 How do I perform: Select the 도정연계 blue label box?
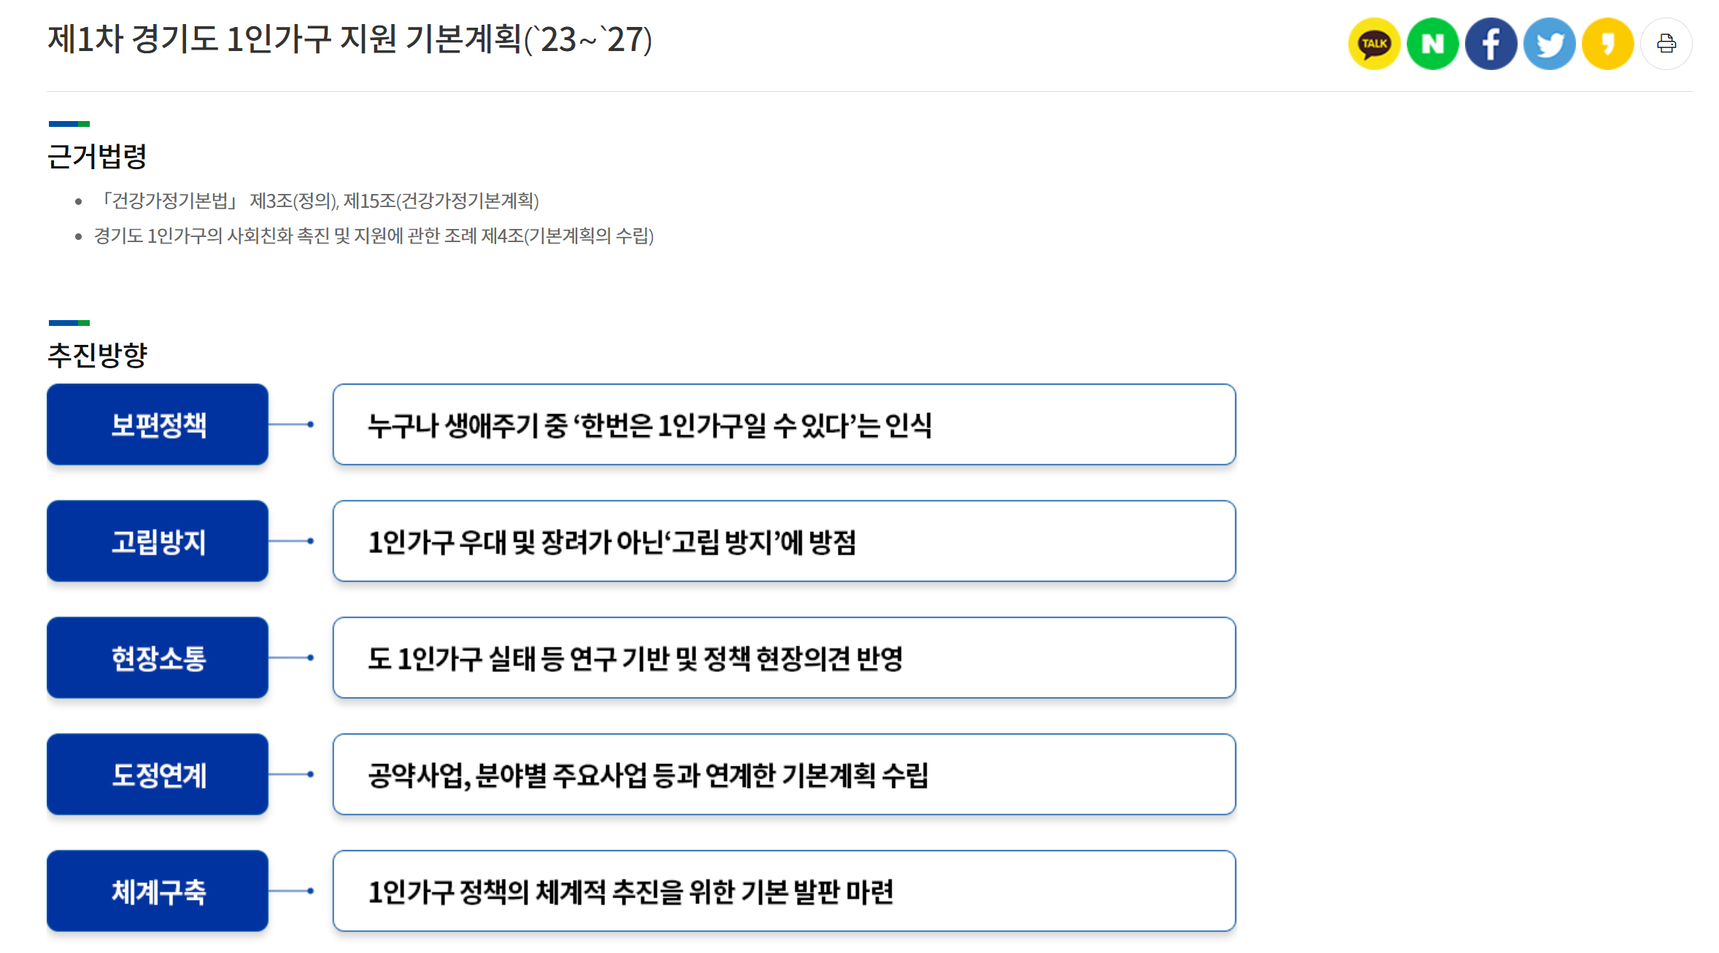[158, 774]
